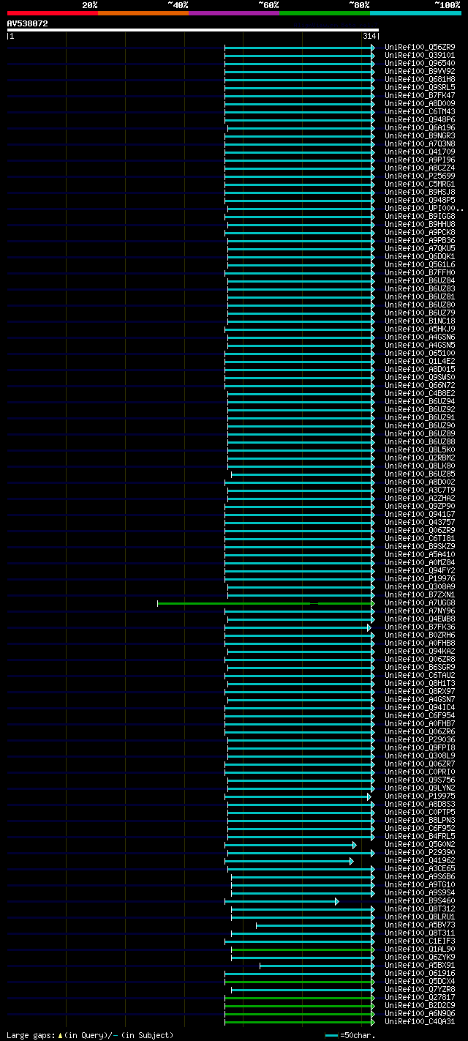468x1041 pixels.
Task: Open hit UniRef100_B9VV92
Action: coord(420,71)
